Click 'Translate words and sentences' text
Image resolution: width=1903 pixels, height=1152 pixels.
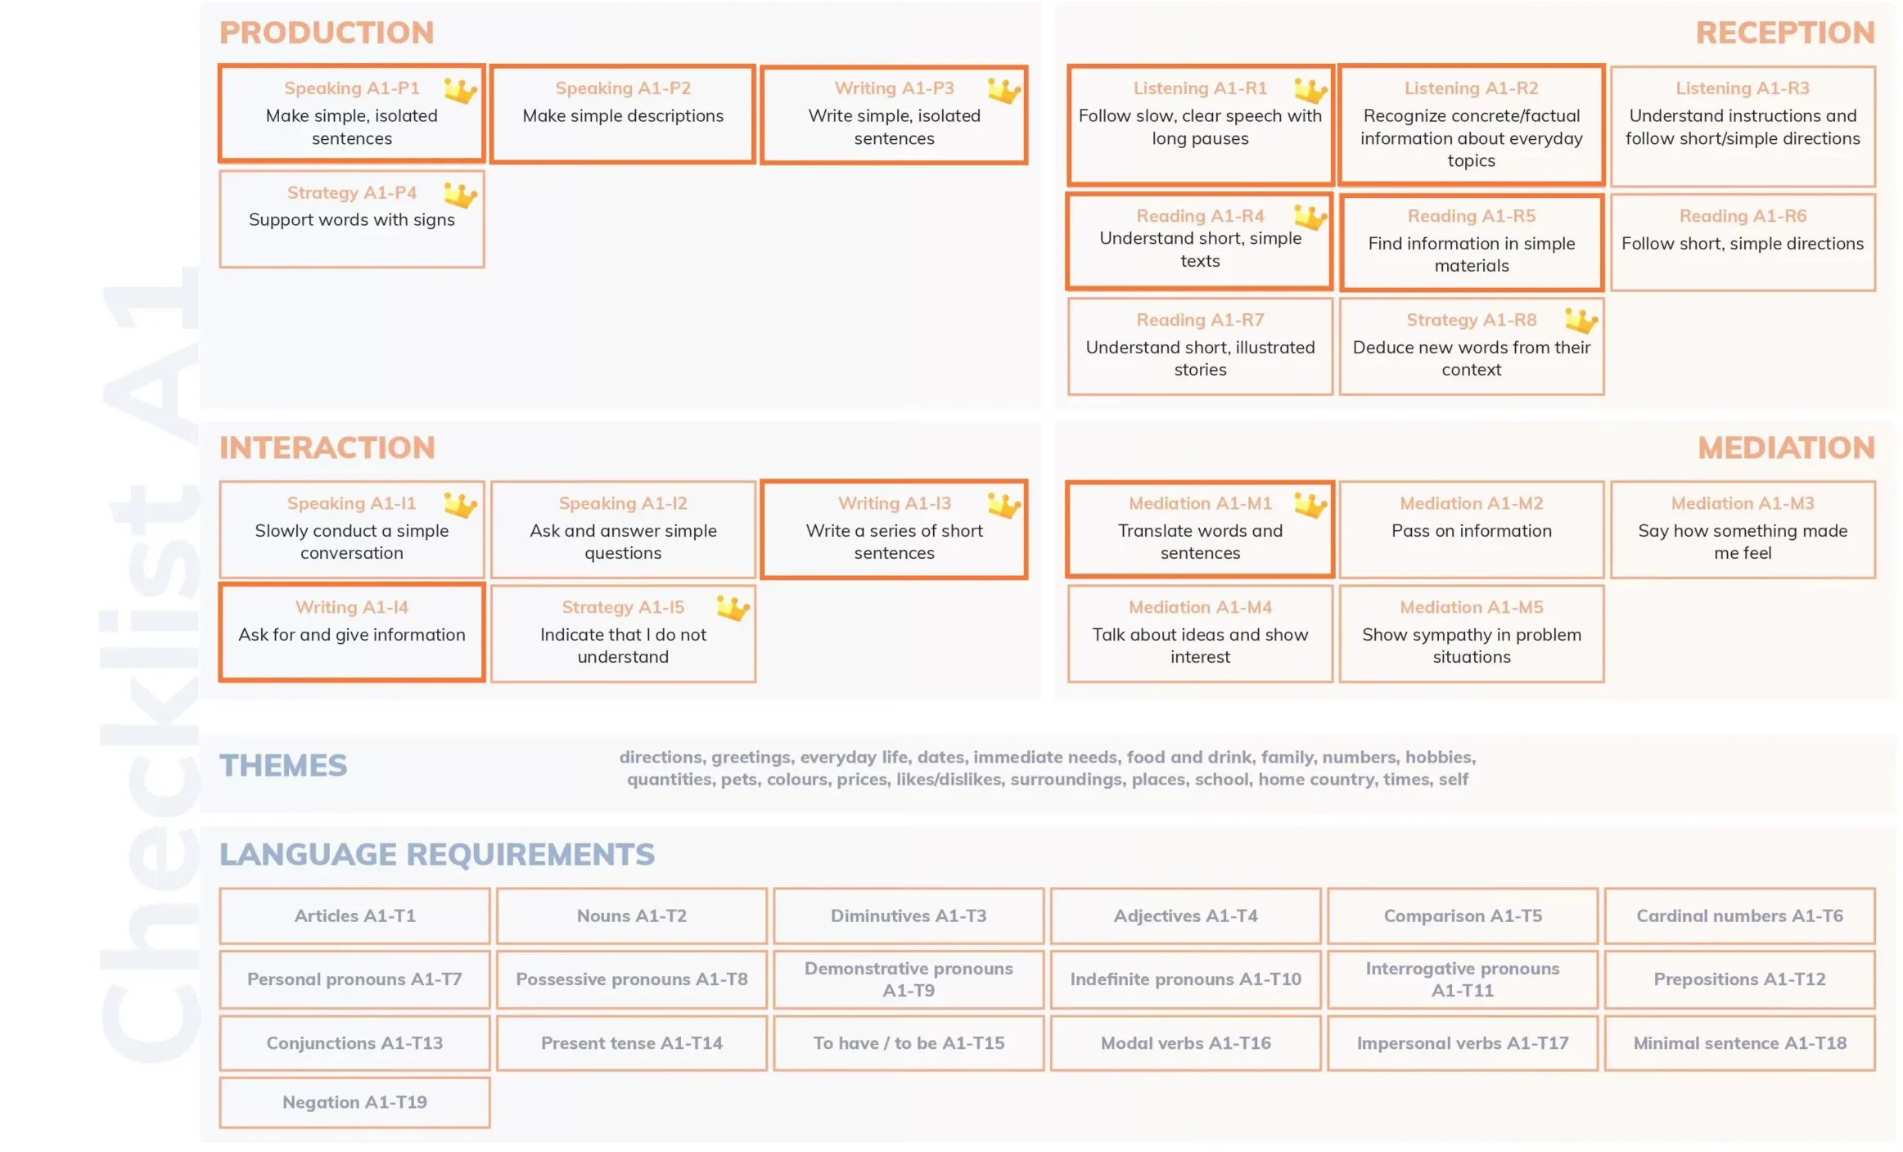pyautogui.click(x=1200, y=542)
